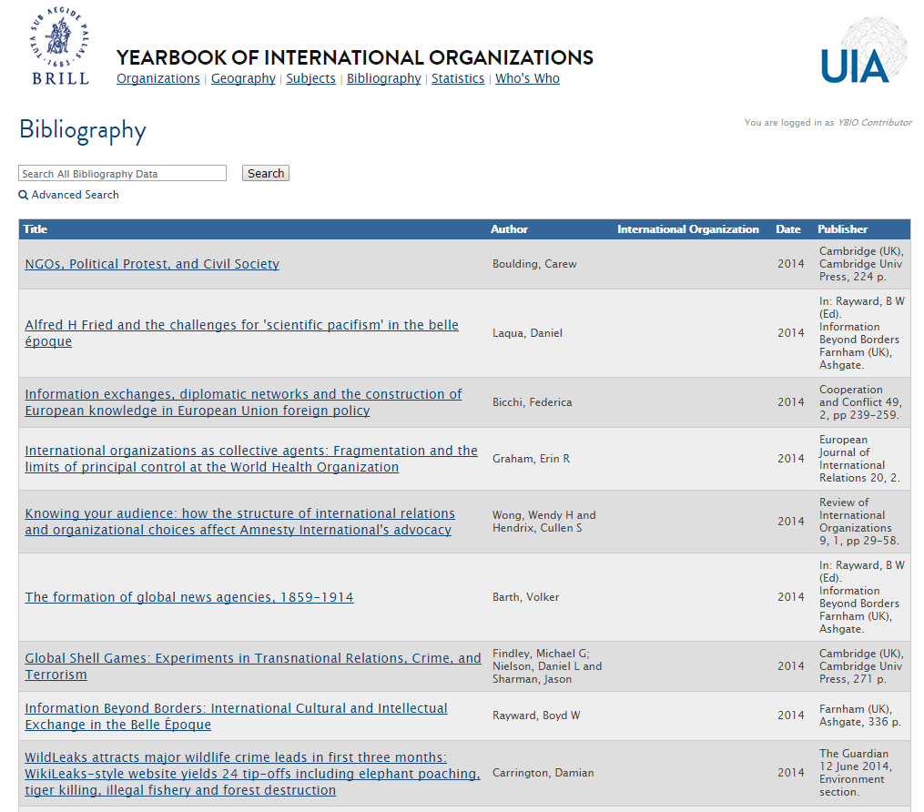The image size is (924, 812).
Task: Click the Date column header
Action: tap(787, 229)
